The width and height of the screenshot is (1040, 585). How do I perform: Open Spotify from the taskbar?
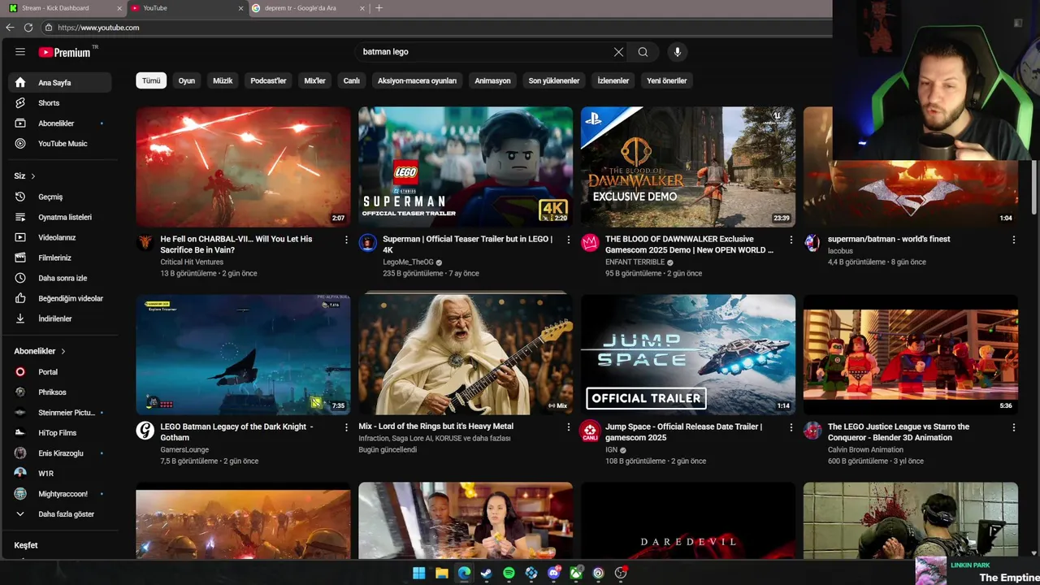tap(509, 573)
